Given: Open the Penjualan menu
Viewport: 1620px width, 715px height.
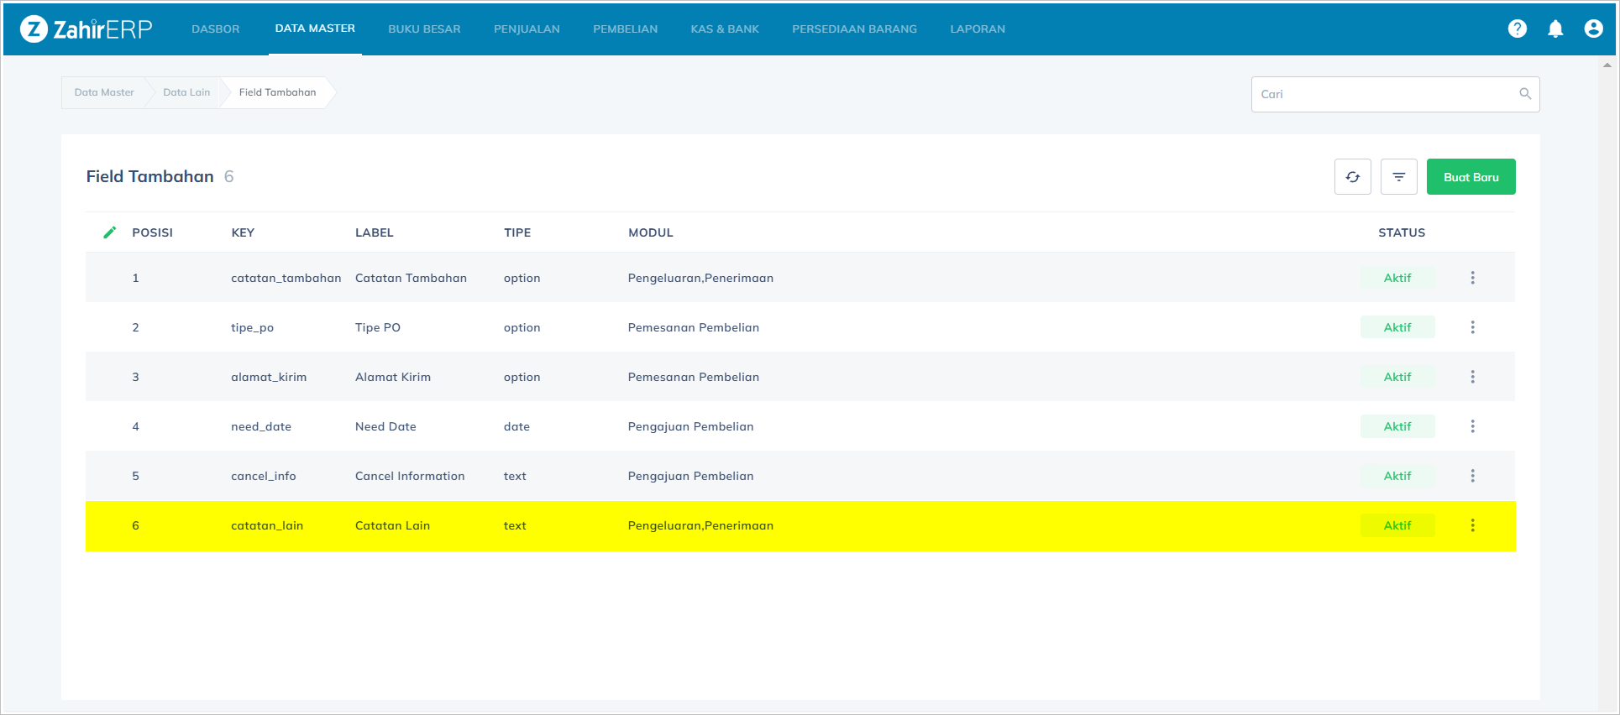Looking at the screenshot, I should point(527,29).
